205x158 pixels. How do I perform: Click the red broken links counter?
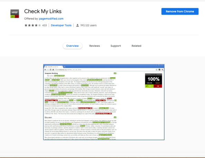158,86
